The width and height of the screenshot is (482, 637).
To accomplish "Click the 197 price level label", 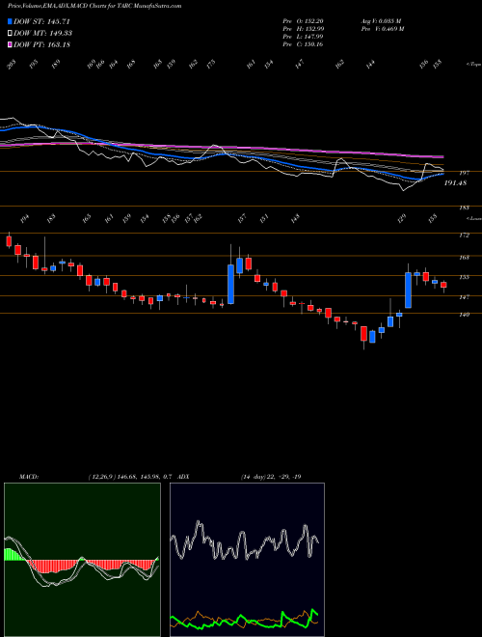I will point(464,173).
